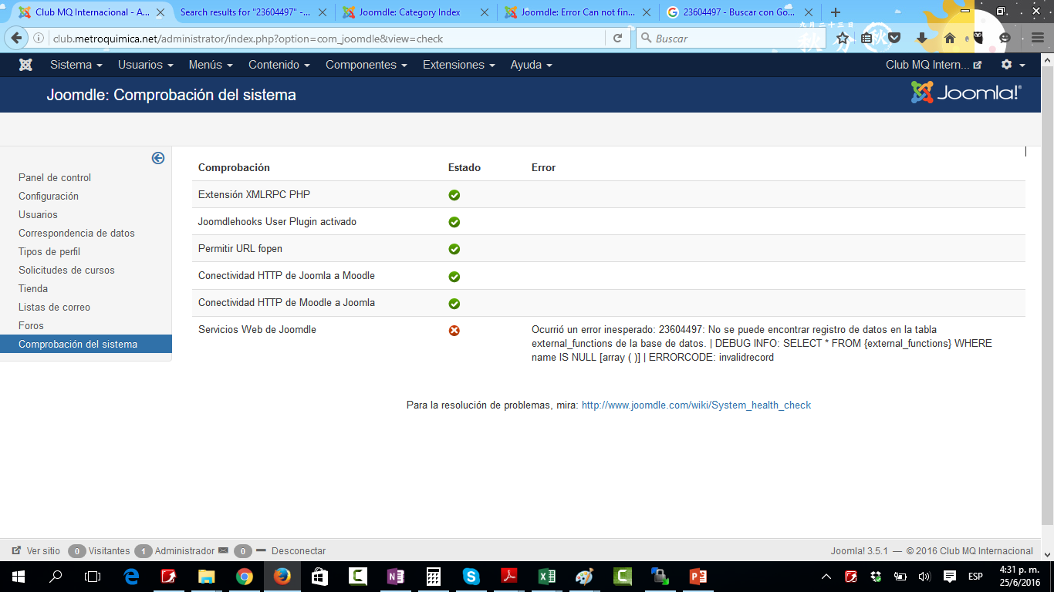Click Desconectar in the status bar
Image resolution: width=1054 pixels, height=592 pixels.
pyautogui.click(x=298, y=551)
